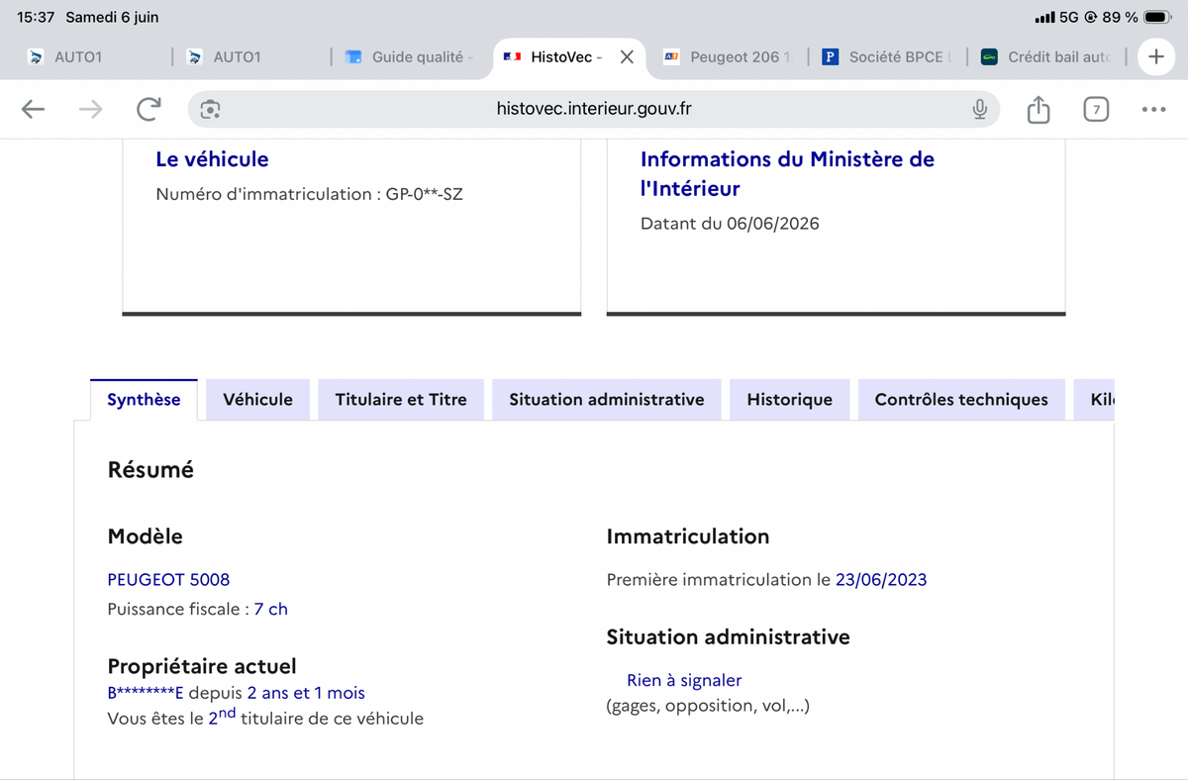Open the Historique tab

coord(789,400)
